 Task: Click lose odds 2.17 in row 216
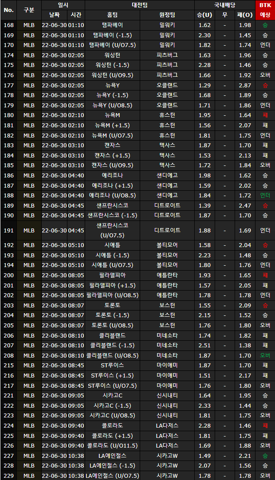coord(245,376)
